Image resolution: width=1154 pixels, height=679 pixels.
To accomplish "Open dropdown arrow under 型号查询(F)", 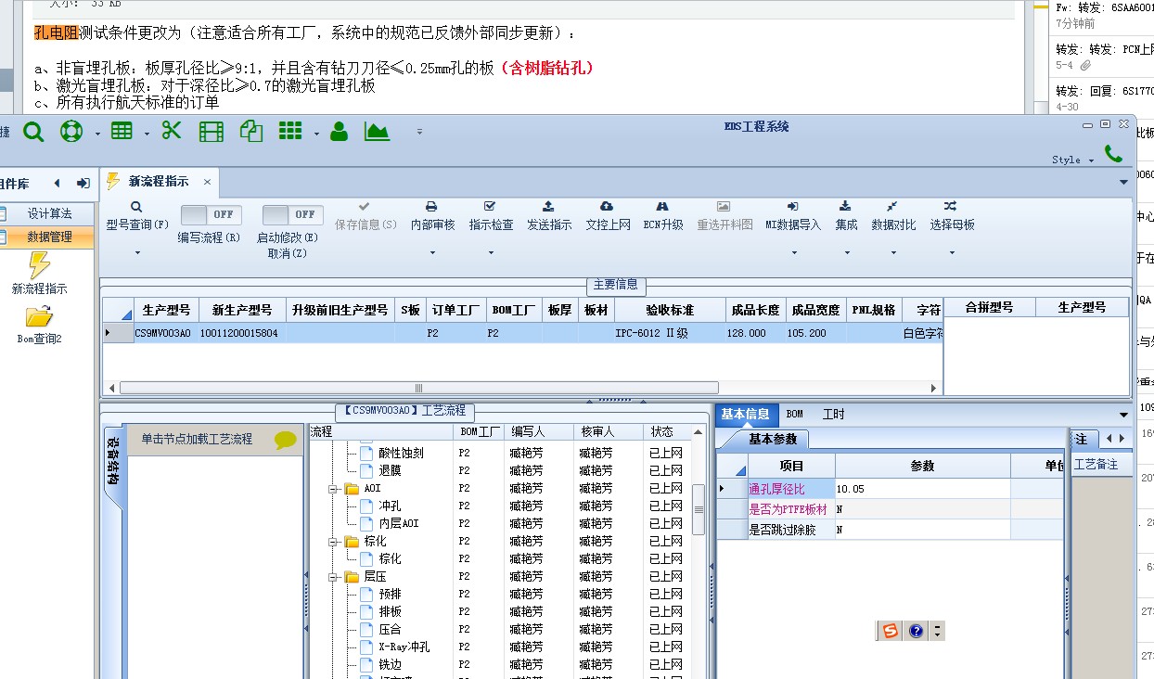I will 136,252.
